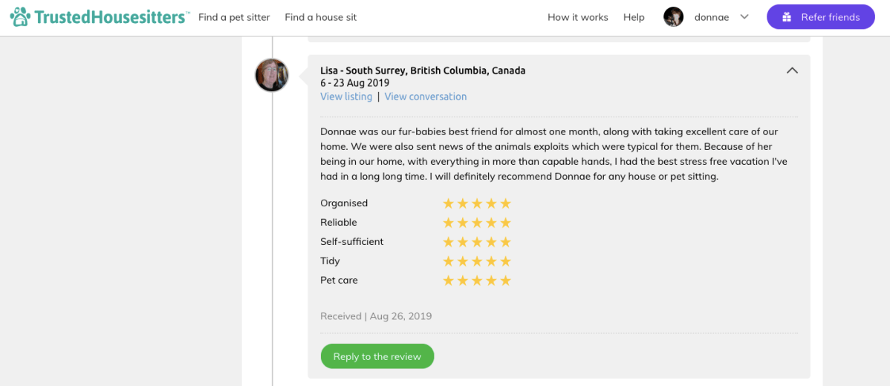Click the TrustedHousesitters paw logo
The image size is (890, 386).
pos(21,17)
